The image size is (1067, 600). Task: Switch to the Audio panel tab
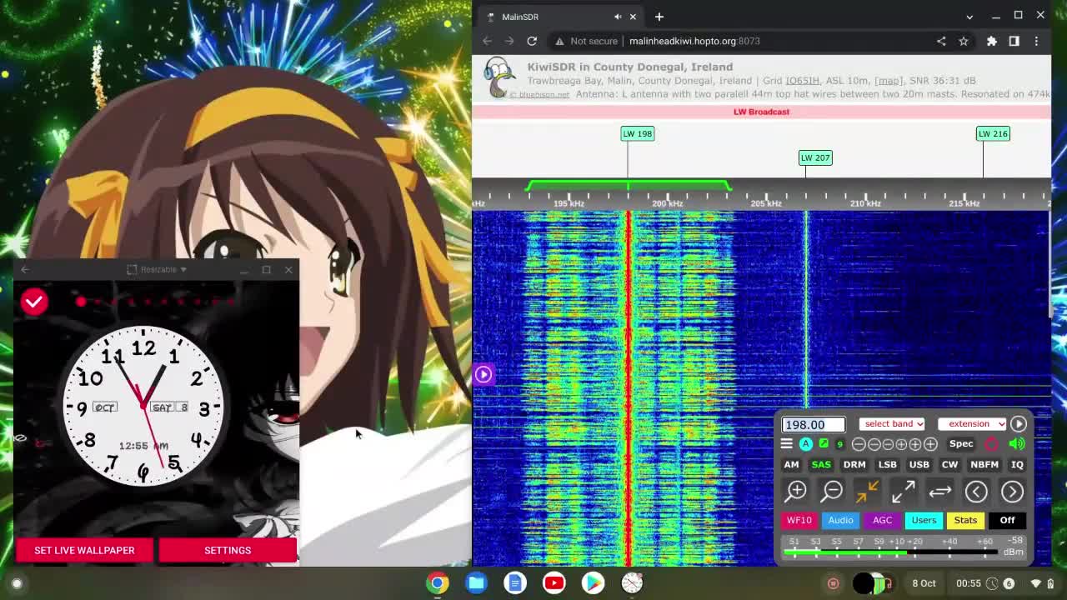[840, 520]
